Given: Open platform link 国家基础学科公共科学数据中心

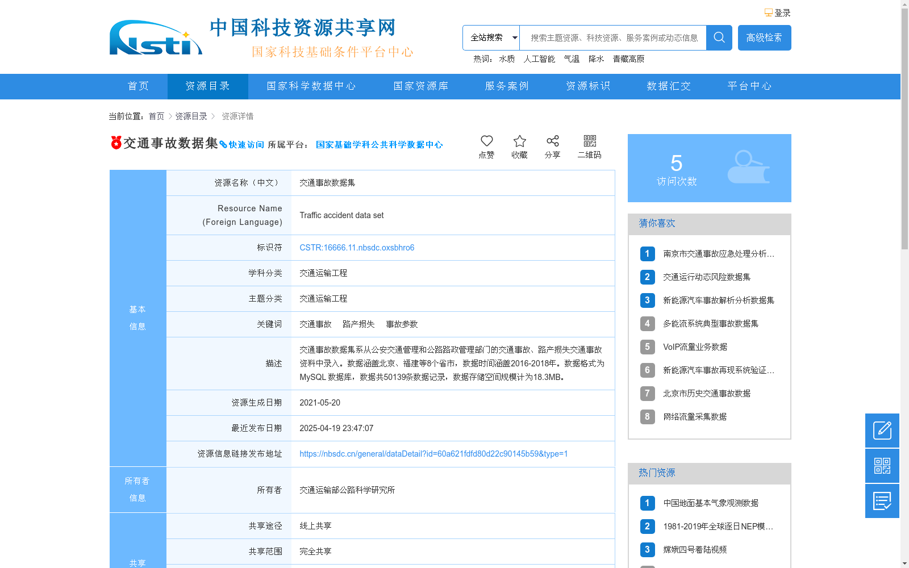Looking at the screenshot, I should 379,145.
